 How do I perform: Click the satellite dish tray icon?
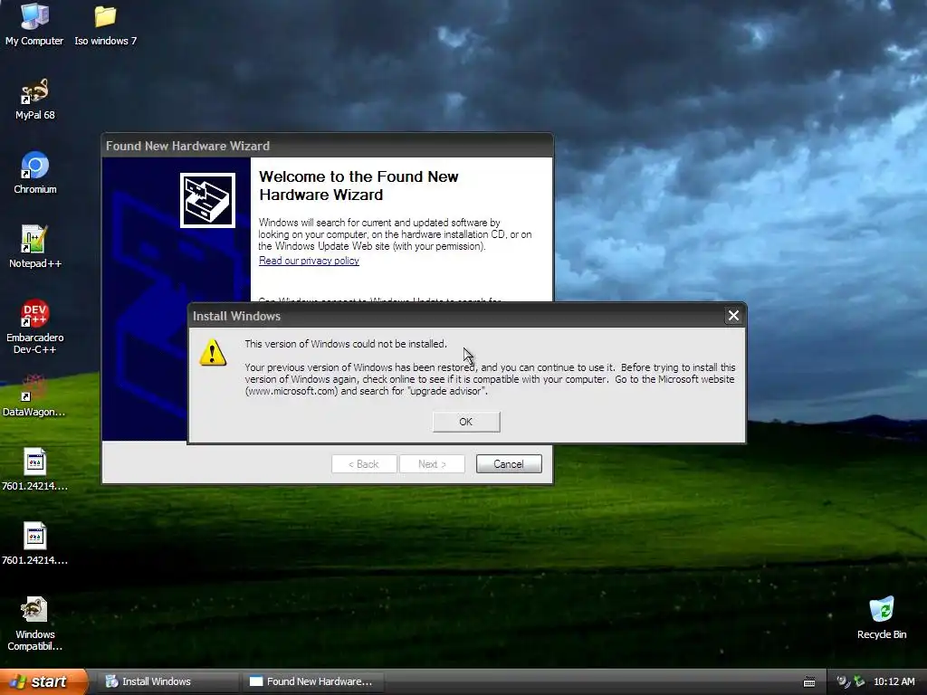point(843,681)
